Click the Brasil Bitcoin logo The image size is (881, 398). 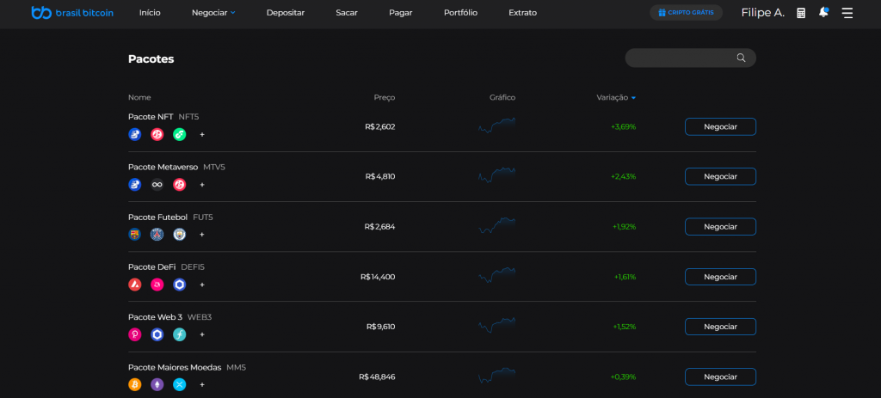(72, 12)
